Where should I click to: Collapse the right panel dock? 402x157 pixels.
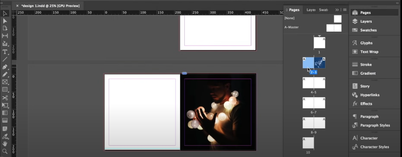point(397,3)
